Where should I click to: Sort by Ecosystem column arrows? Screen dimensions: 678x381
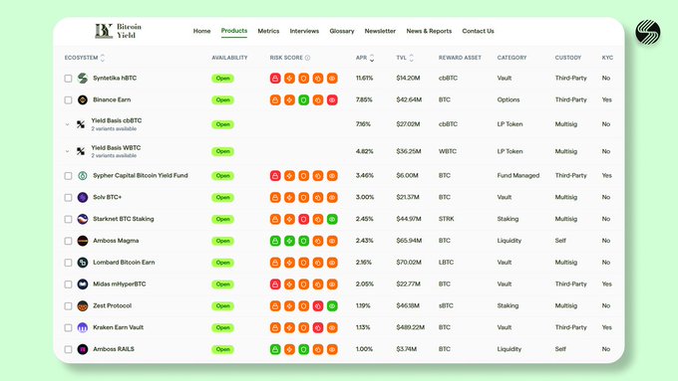tap(103, 58)
